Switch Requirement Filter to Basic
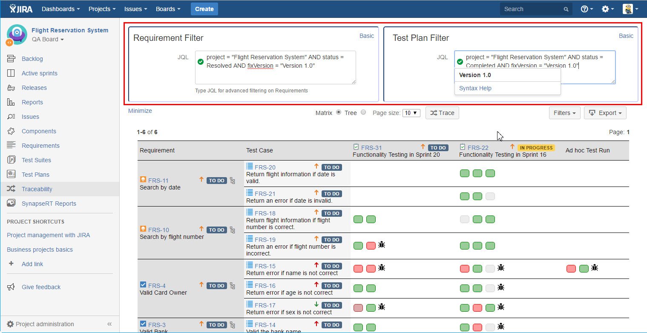This screenshot has width=647, height=333. pyautogui.click(x=367, y=36)
